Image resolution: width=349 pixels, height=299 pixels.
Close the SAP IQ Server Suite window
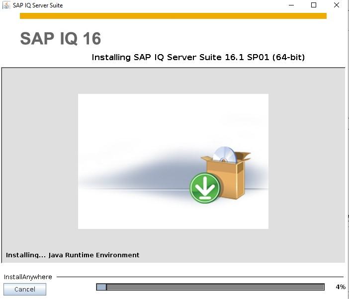[x=337, y=5]
